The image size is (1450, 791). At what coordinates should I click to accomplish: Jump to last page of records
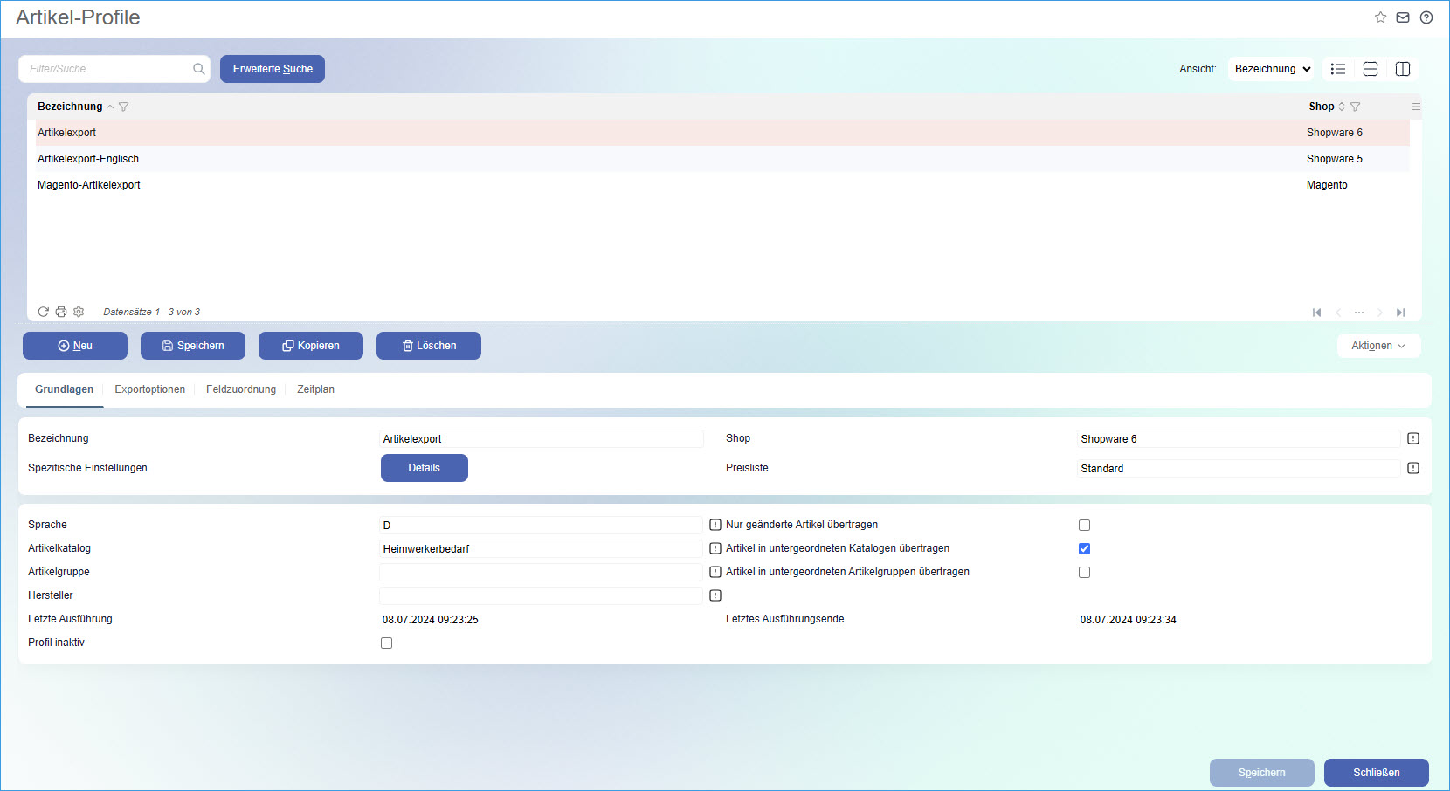(x=1400, y=313)
